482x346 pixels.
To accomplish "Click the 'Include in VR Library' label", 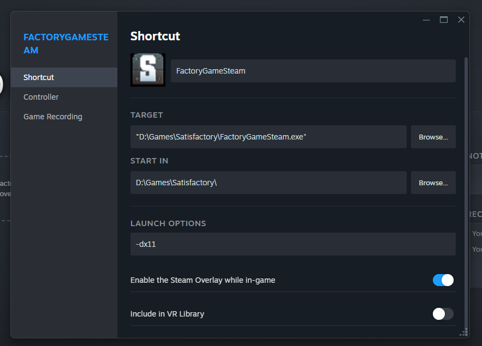I will click(x=167, y=314).
